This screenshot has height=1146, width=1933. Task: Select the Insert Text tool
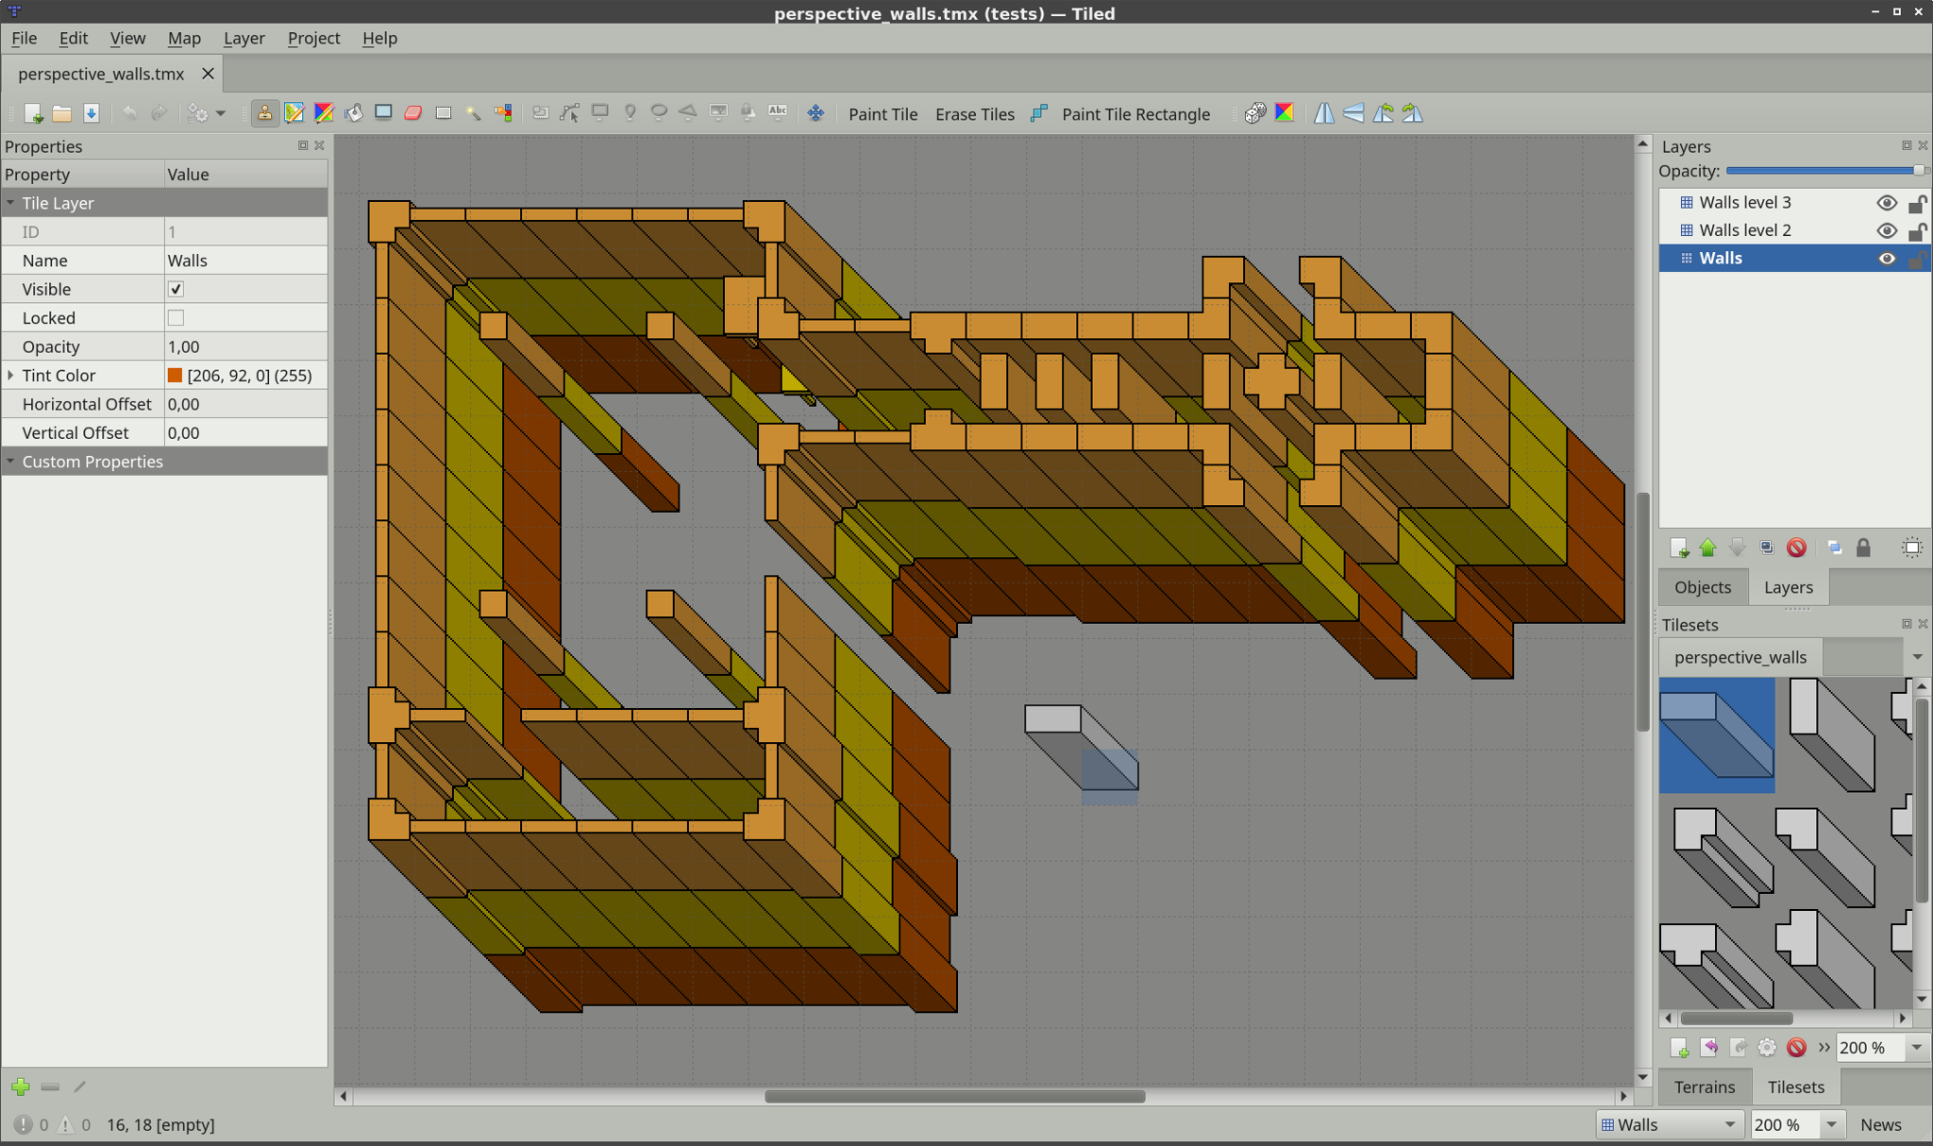tap(778, 113)
